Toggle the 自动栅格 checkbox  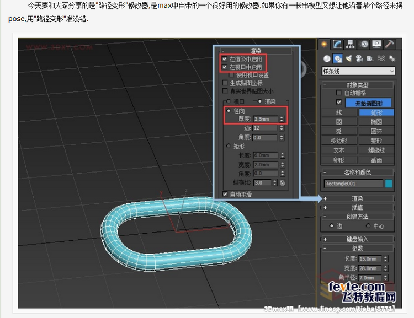339,93
